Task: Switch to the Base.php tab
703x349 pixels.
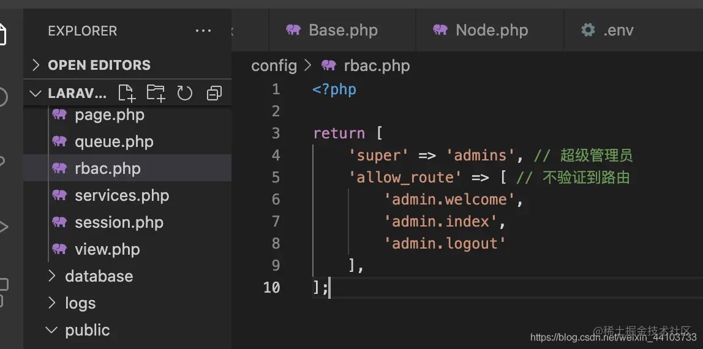Action: (342, 30)
